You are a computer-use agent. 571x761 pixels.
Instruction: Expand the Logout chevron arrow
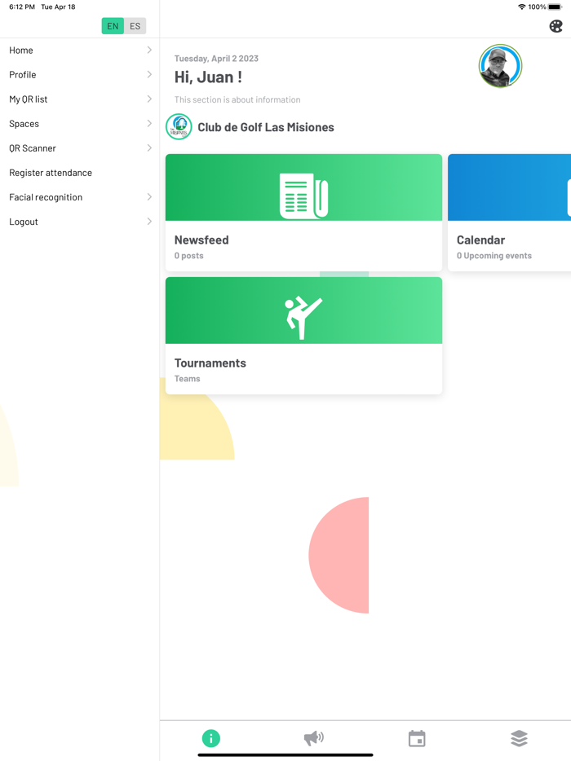[149, 222]
